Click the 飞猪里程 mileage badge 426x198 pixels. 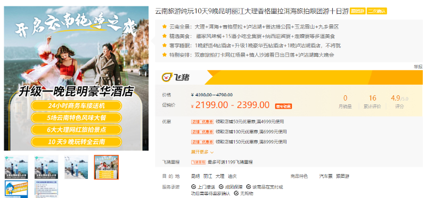click(198, 162)
